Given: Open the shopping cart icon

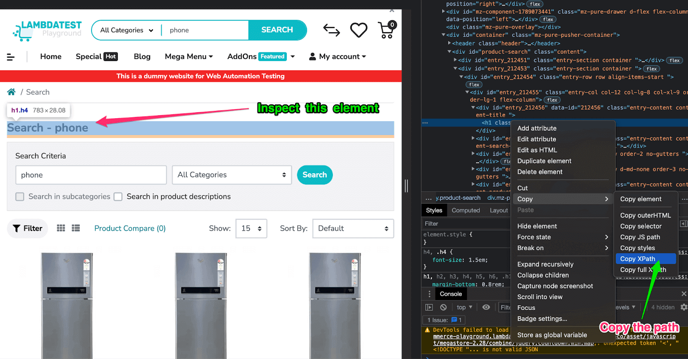Looking at the screenshot, I should (387, 30).
